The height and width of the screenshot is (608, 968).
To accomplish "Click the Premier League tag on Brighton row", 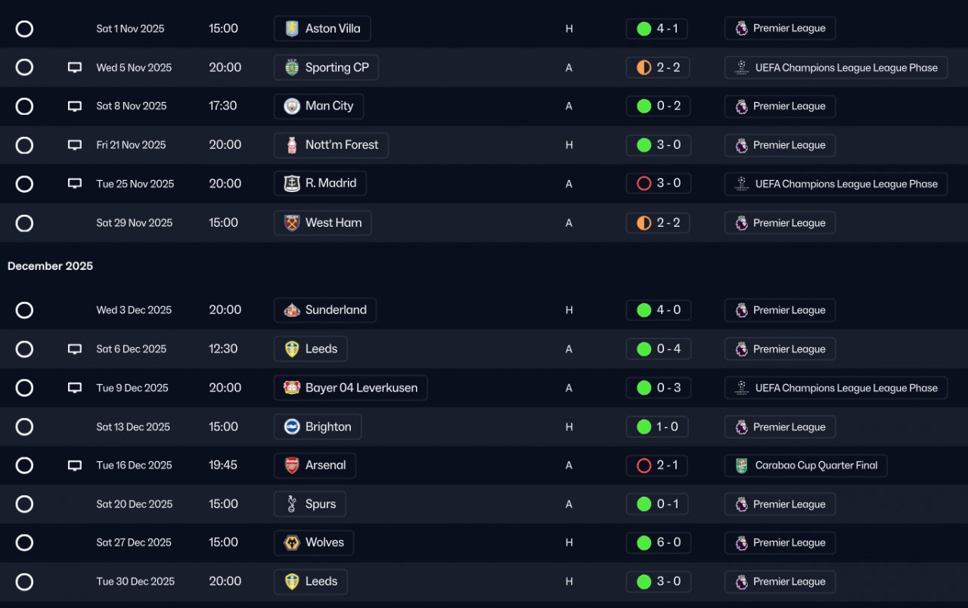I will 780,427.
